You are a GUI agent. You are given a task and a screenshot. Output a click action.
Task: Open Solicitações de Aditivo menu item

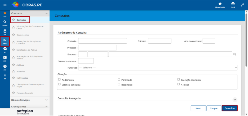pos(27,50)
